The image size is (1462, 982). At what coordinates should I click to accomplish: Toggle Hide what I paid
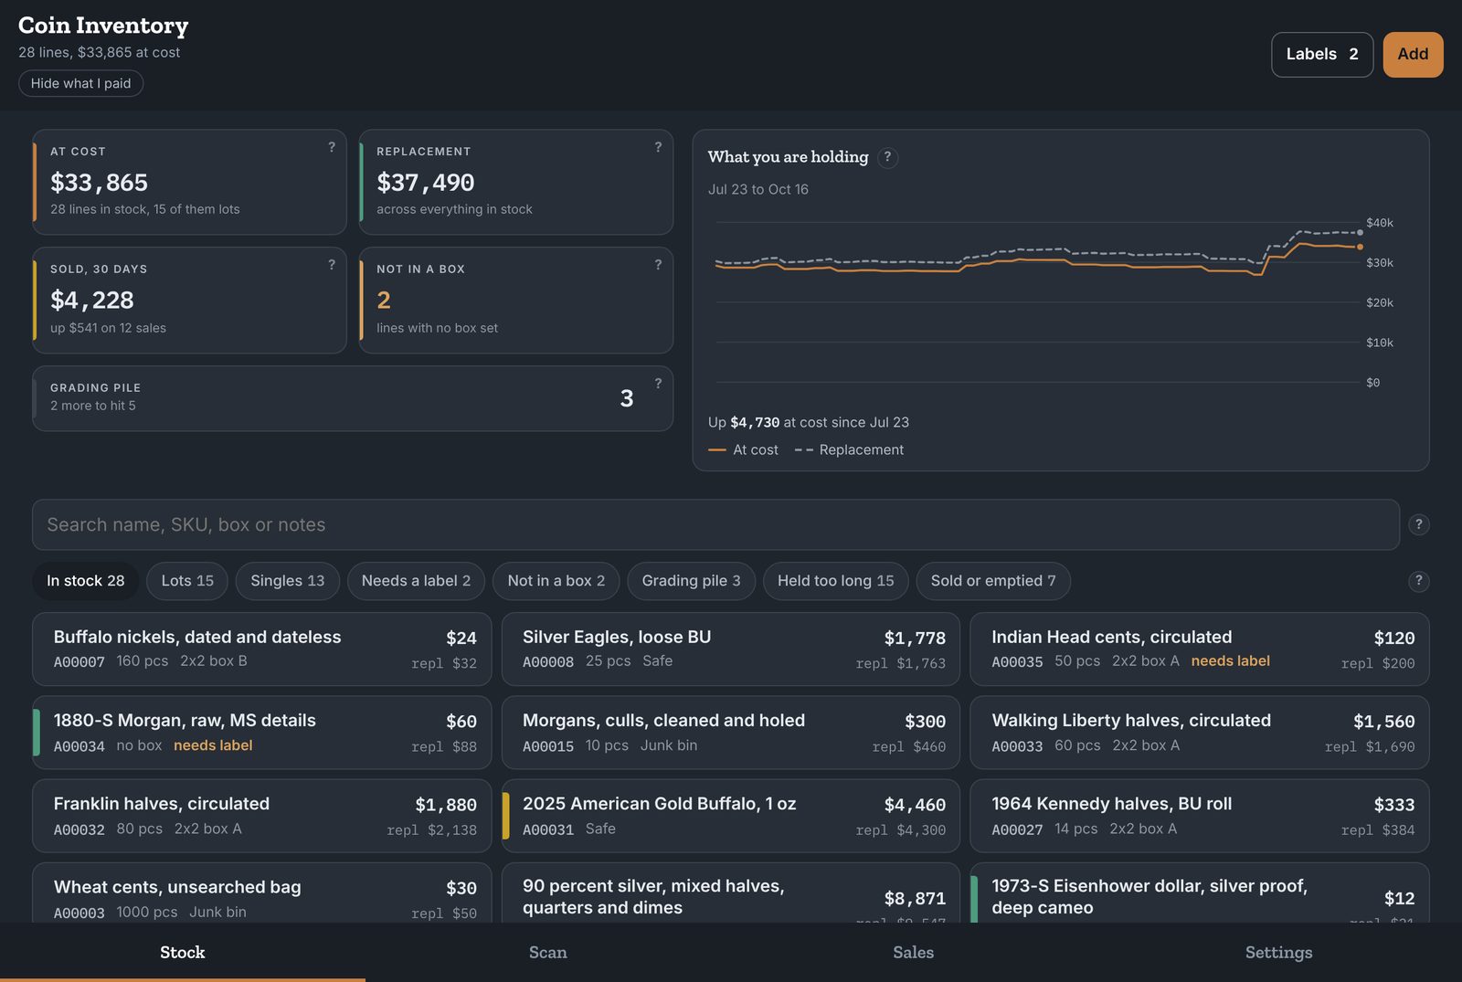click(80, 83)
